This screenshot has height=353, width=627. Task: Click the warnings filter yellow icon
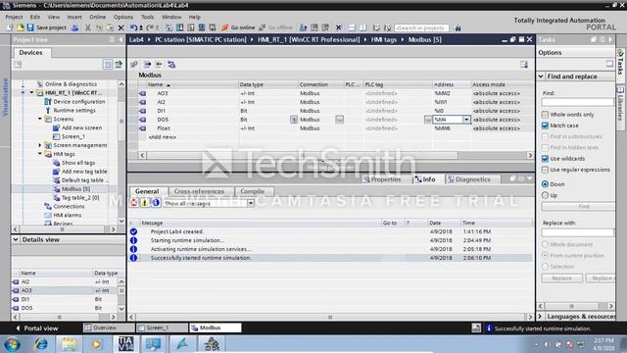point(145,203)
